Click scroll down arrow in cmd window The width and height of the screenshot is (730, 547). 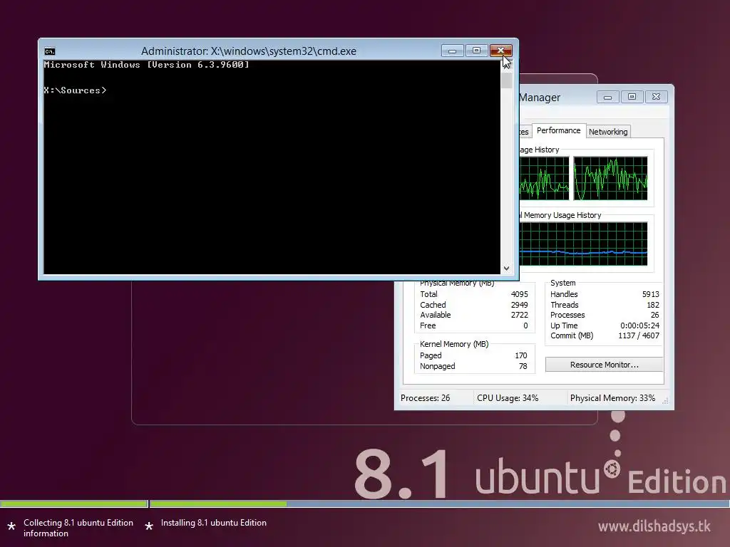(x=506, y=269)
